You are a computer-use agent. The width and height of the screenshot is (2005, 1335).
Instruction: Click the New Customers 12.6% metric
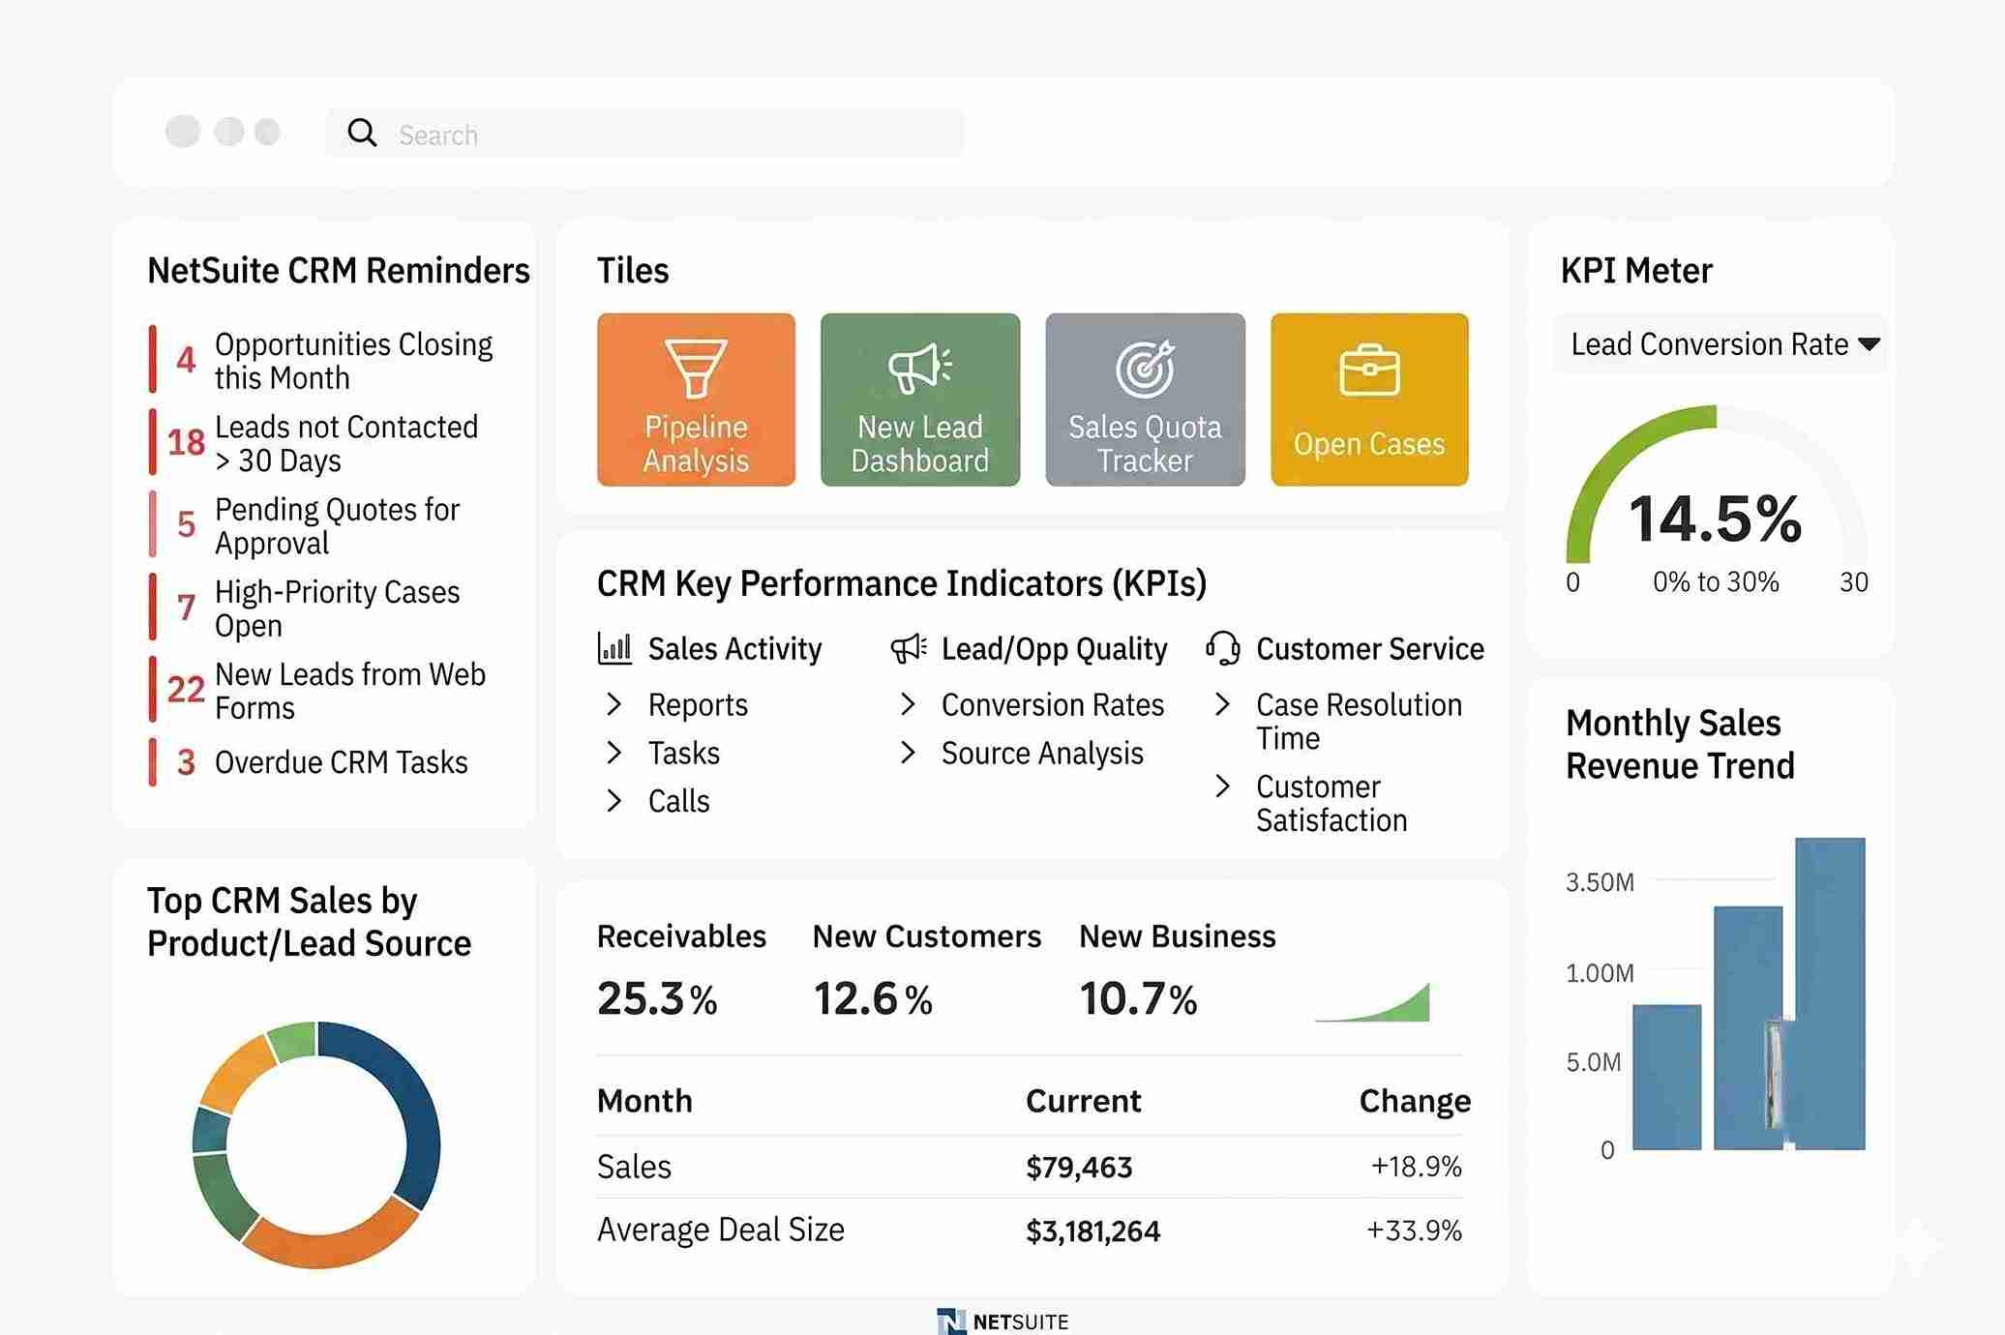point(926,972)
